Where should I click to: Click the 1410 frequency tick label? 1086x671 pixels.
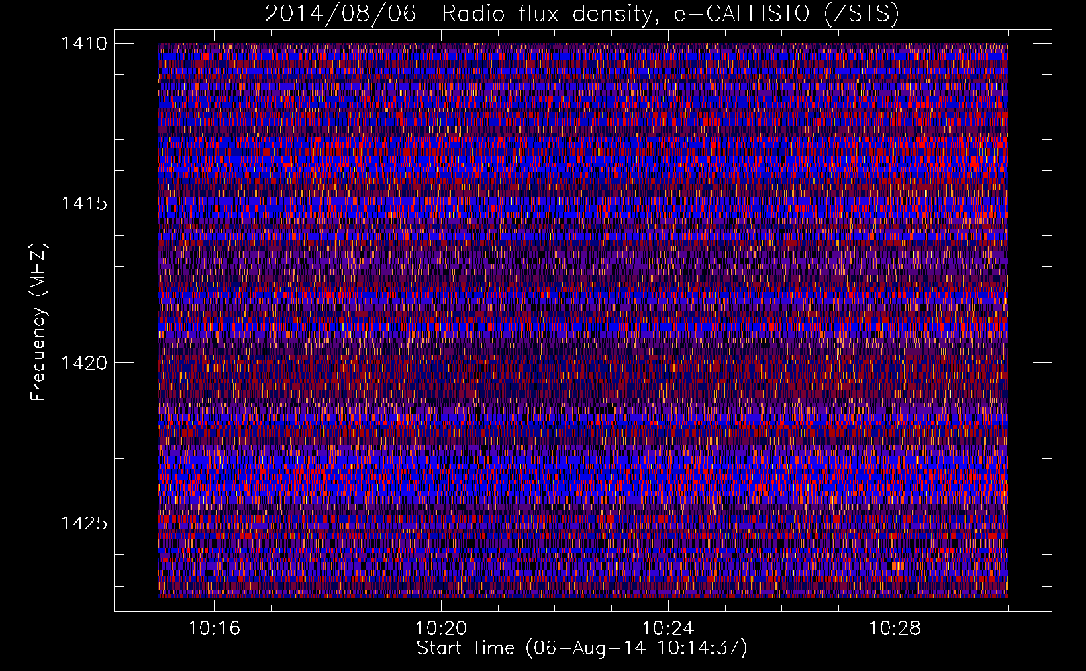pos(84,44)
